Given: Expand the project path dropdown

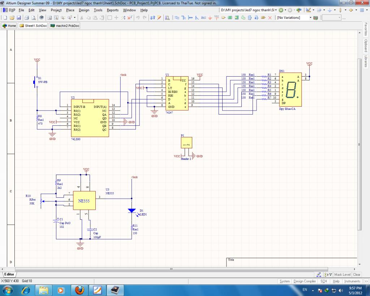Looking at the screenshot, I should point(276,10).
